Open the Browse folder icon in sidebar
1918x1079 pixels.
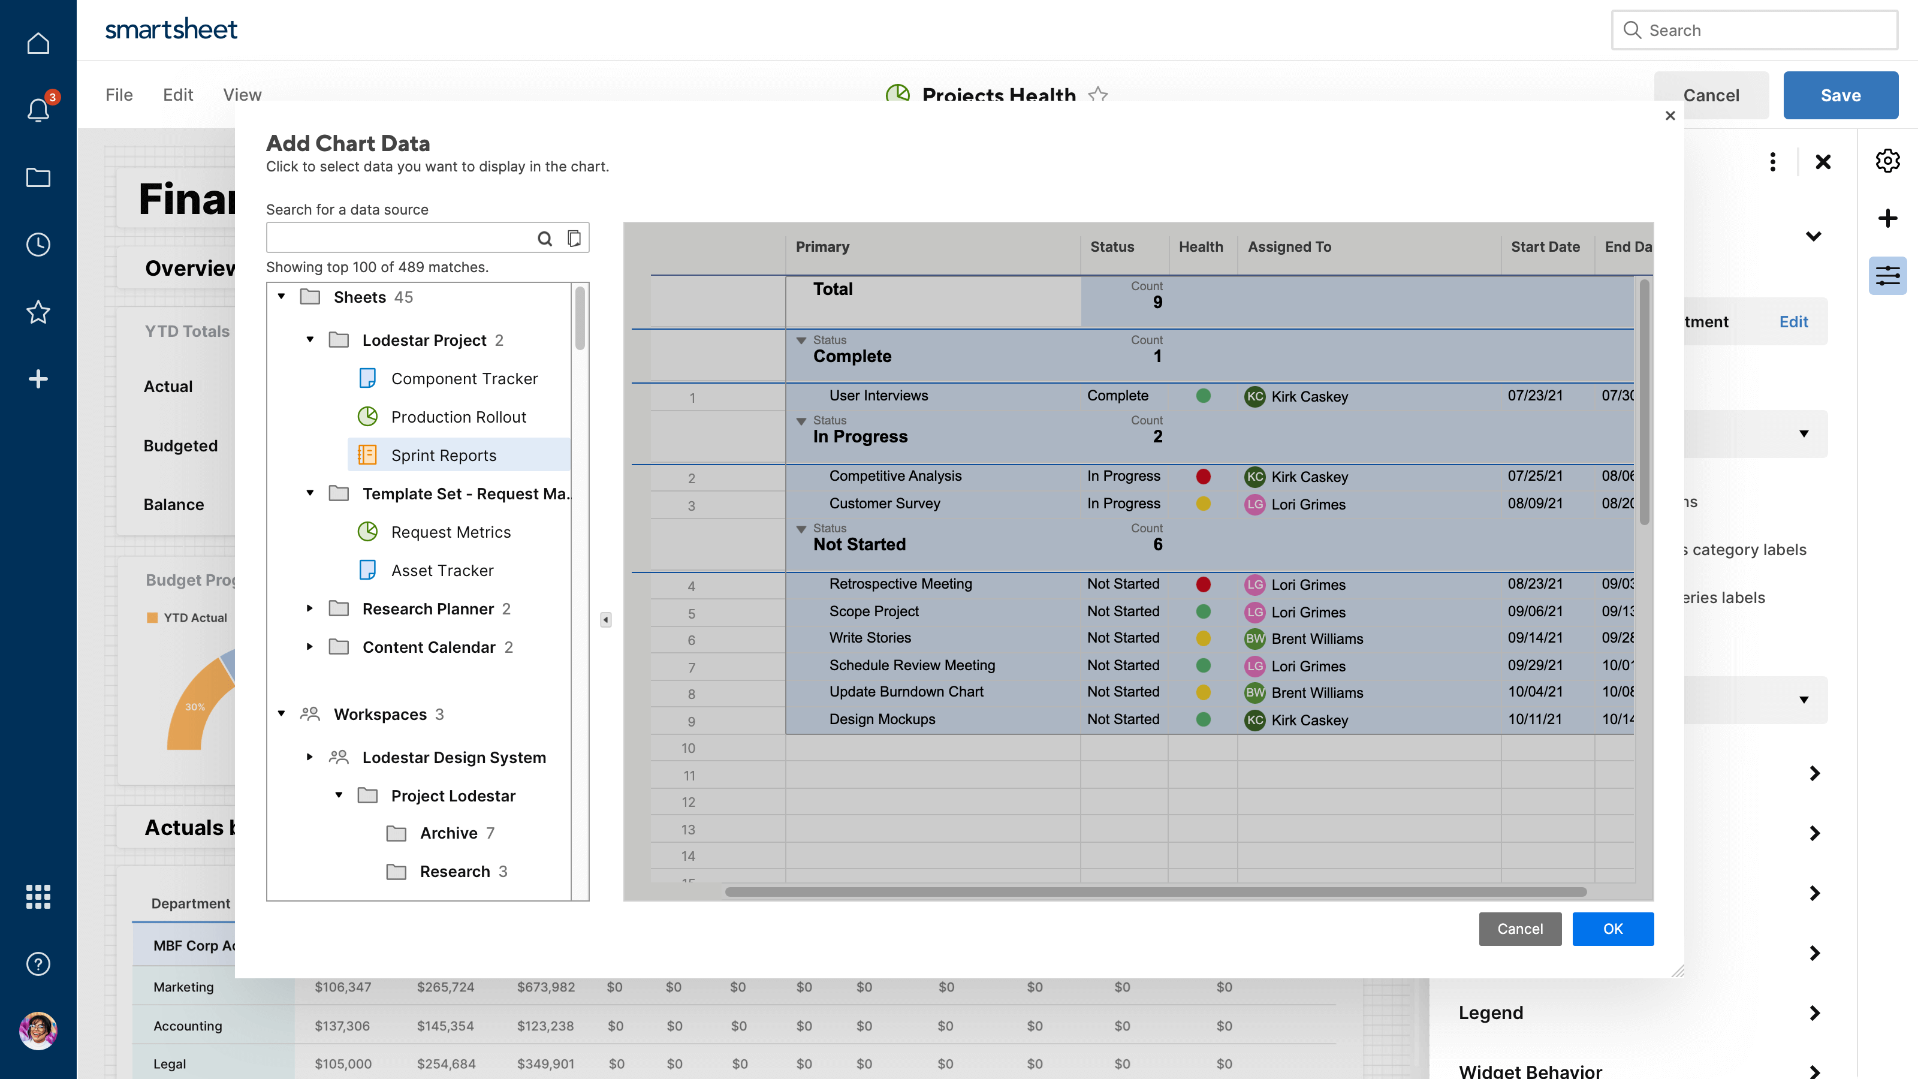(38, 177)
